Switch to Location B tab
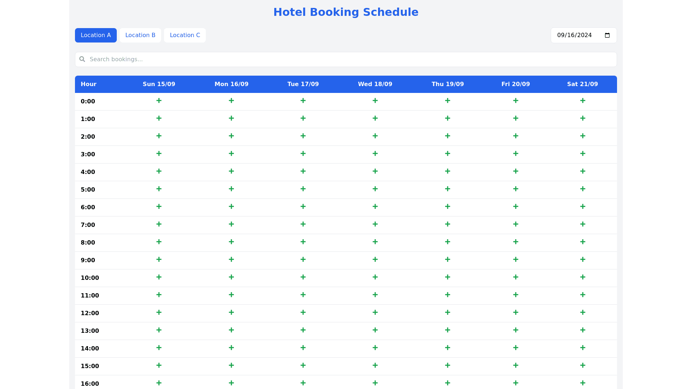The width and height of the screenshot is (692, 389). pyautogui.click(x=140, y=35)
